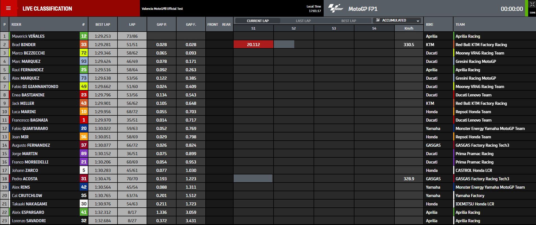Click session timer 00:00:00
Viewport: 536px width, 225px height.
tap(512, 9)
